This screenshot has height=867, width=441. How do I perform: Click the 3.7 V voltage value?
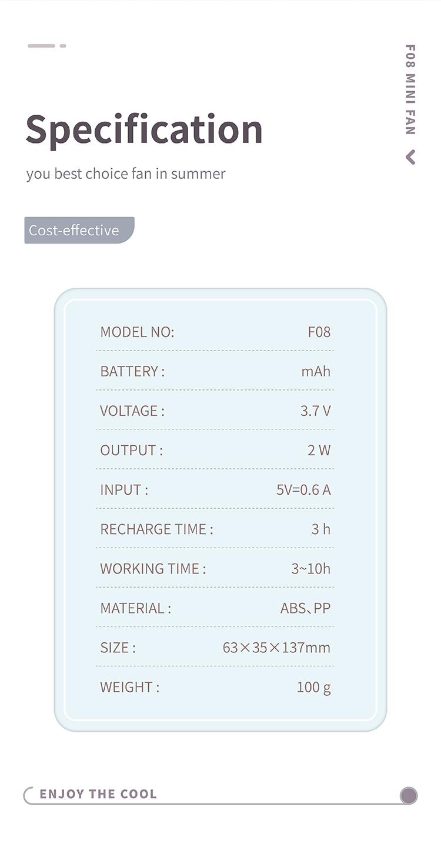(316, 411)
